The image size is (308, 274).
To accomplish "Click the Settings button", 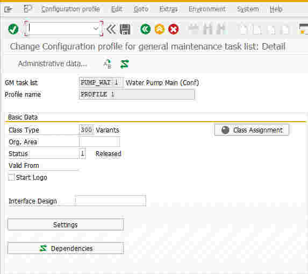I will tap(66, 224).
